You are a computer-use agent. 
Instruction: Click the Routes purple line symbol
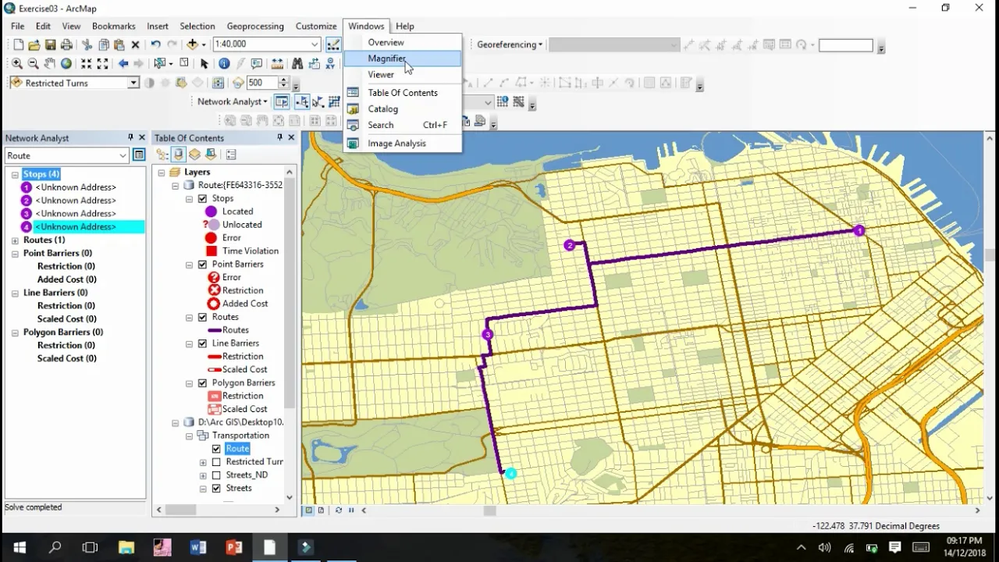[215, 330]
